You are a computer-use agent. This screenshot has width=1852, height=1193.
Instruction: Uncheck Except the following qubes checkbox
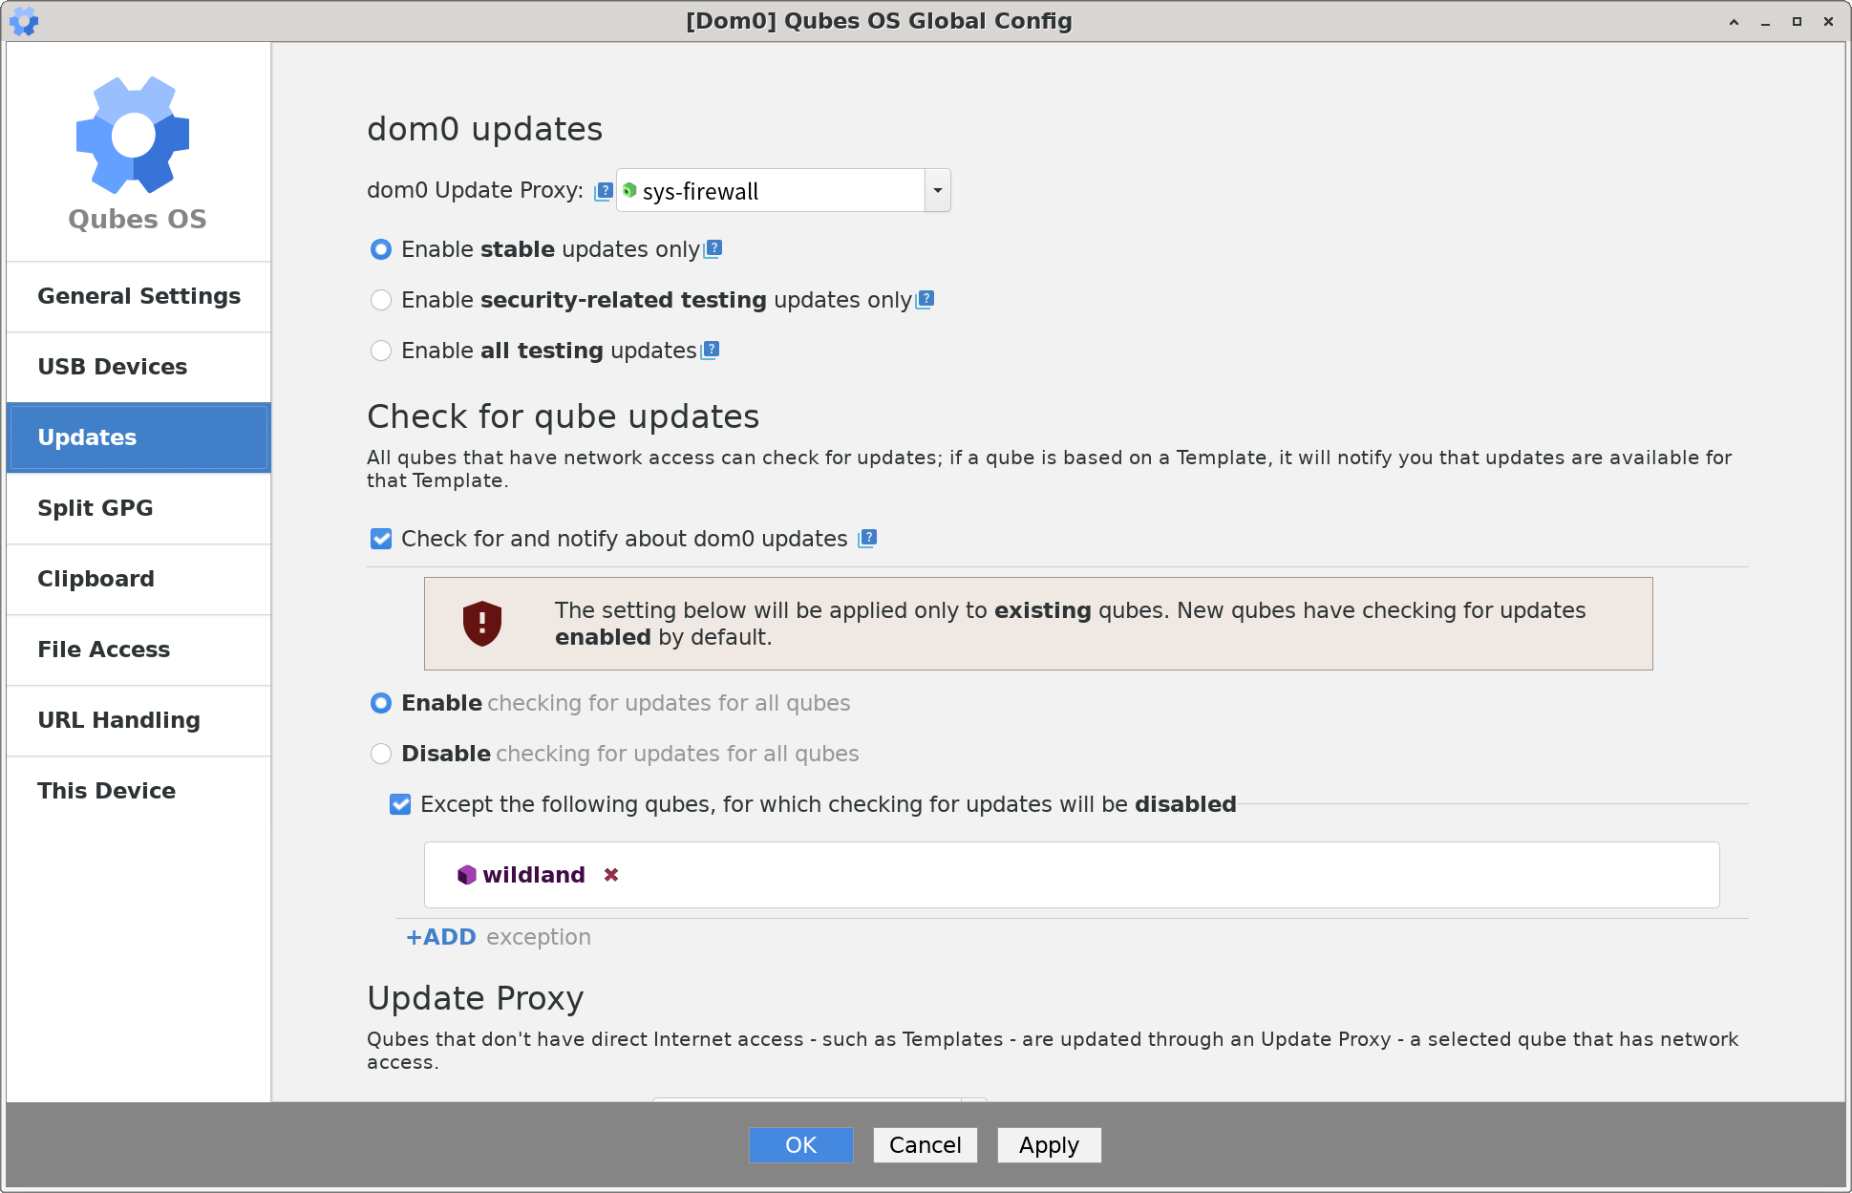(400, 804)
